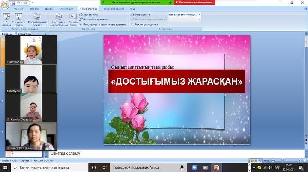Open Произвольный показ dropdown
The width and height of the screenshot is (308, 172).
[x=37, y=20]
